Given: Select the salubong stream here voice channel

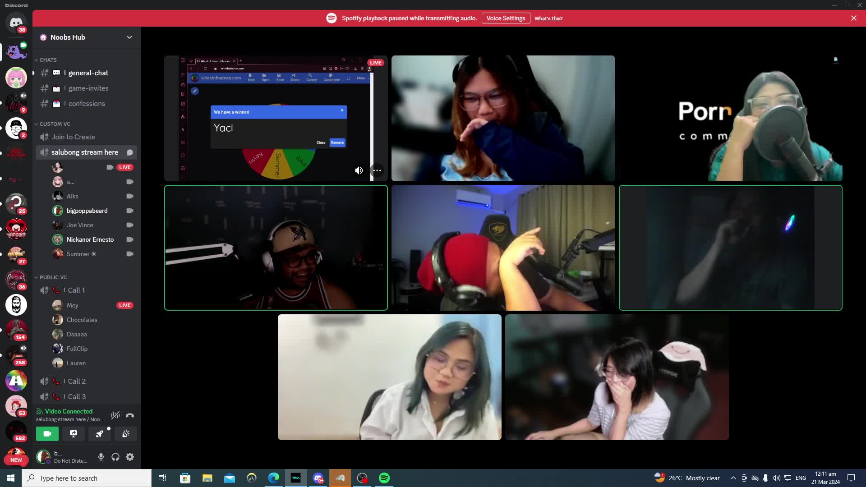Looking at the screenshot, I should (85, 152).
